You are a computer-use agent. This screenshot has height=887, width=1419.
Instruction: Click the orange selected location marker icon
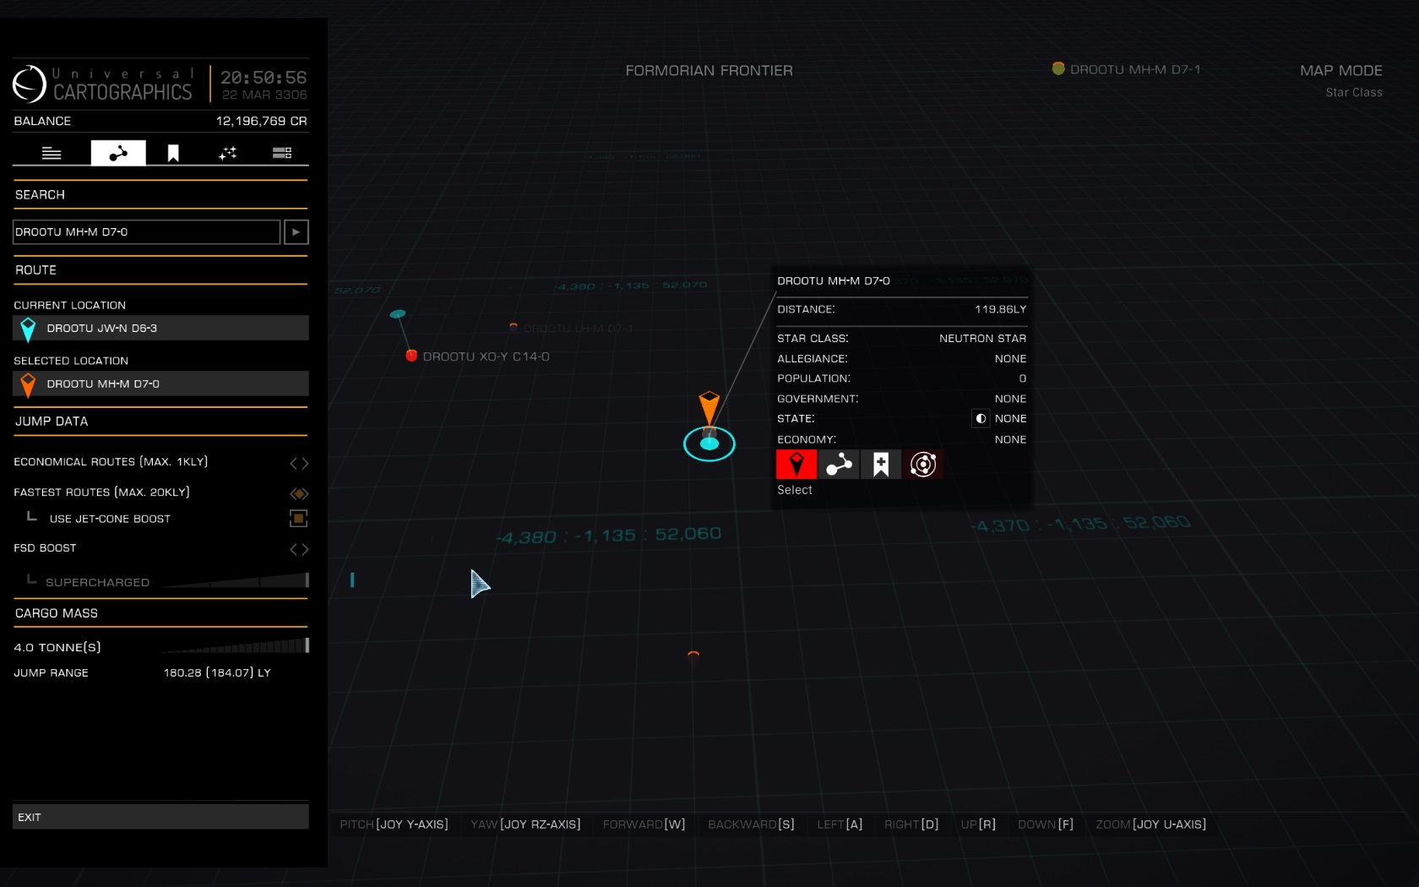[x=28, y=384]
